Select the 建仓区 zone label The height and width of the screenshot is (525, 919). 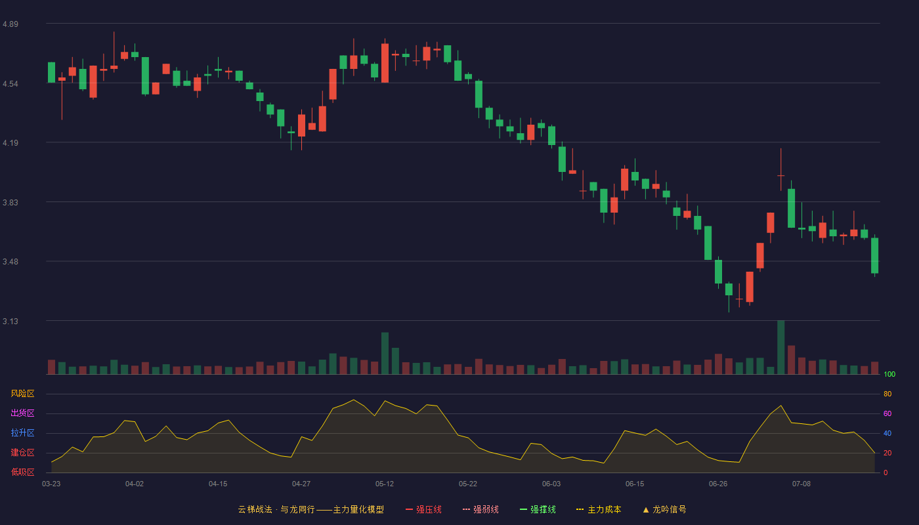[x=22, y=453]
